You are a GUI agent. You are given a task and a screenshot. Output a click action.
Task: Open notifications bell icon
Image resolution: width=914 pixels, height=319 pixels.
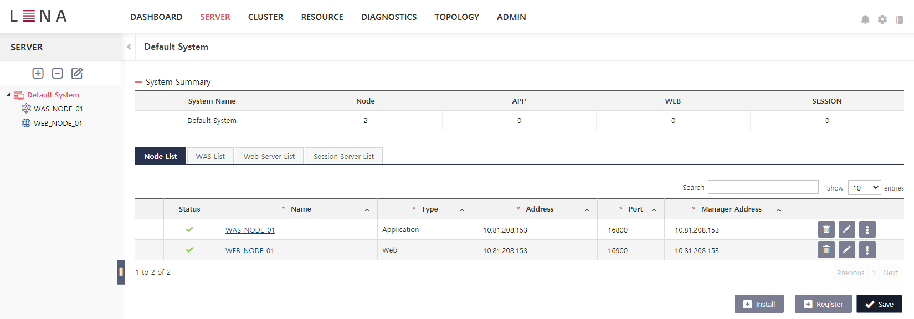[x=865, y=19]
